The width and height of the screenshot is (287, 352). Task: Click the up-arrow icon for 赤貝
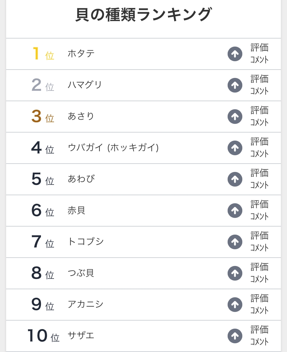pos(235,211)
